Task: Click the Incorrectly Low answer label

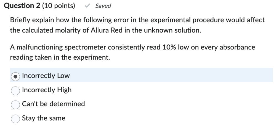Action: (46, 76)
